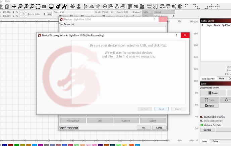Click the make same width icon
Image resolution: width=231 pixels, height=146 pixels.
coord(149,6)
